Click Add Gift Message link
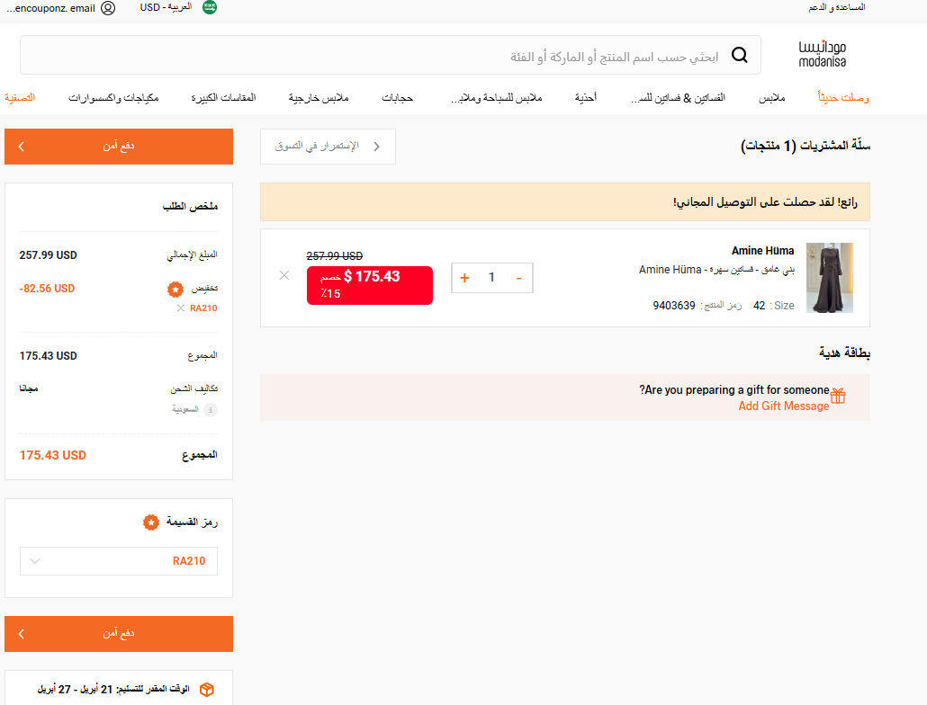Image resolution: width=927 pixels, height=705 pixels. pyautogui.click(x=783, y=406)
